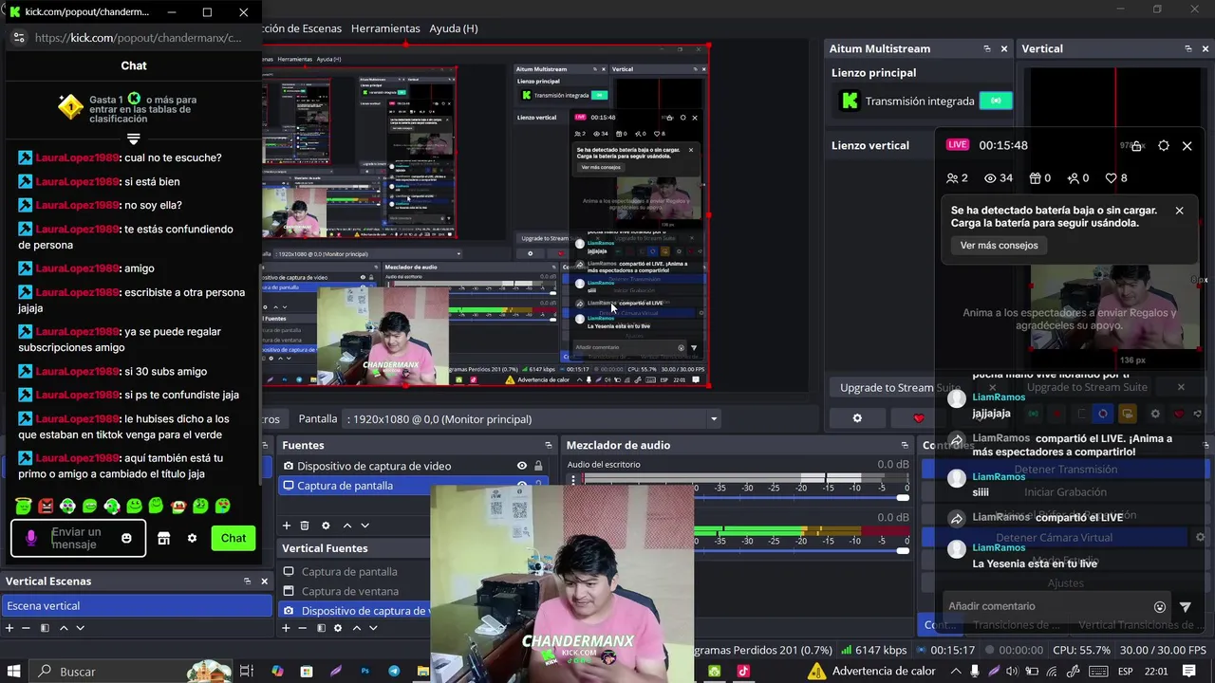
Task: Select 'Escena vertical' scene
Action: [x=138, y=605]
